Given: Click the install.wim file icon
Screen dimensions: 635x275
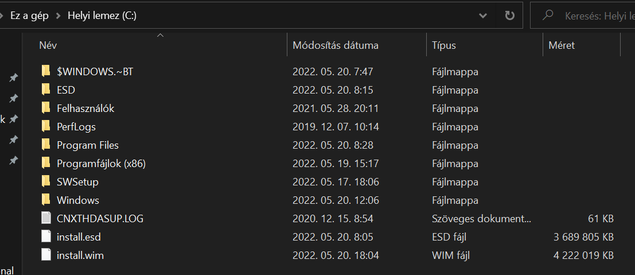Looking at the screenshot, I should [x=46, y=255].
